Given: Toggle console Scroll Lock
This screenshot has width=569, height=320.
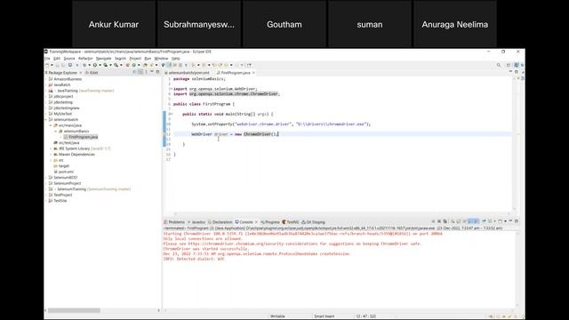Looking at the screenshot, I should point(459,221).
